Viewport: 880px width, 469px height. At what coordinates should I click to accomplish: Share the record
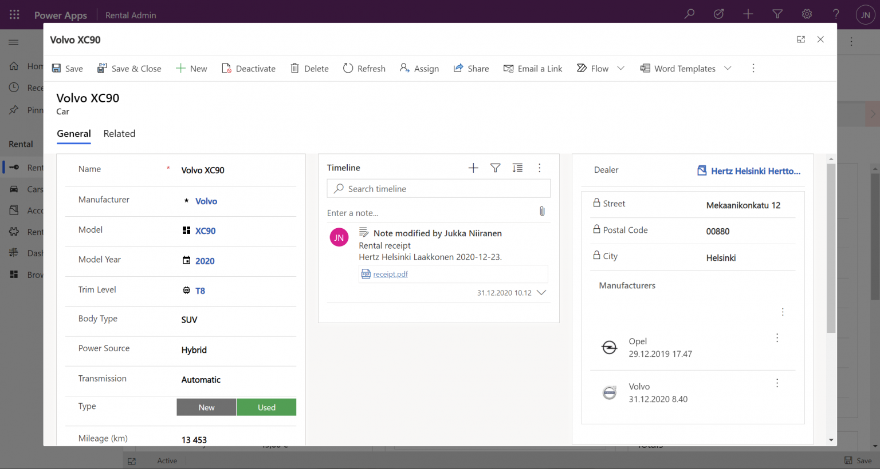[x=471, y=69]
